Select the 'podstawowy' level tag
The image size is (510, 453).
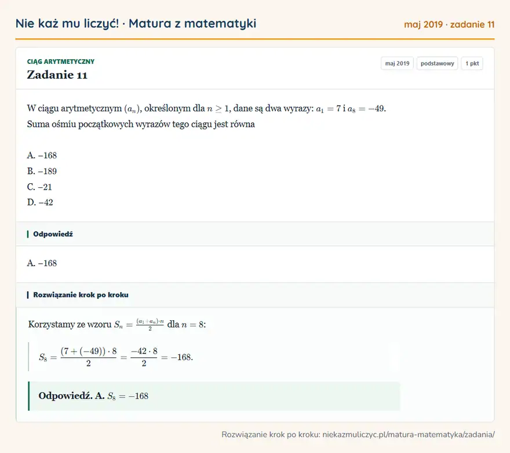[437, 63]
